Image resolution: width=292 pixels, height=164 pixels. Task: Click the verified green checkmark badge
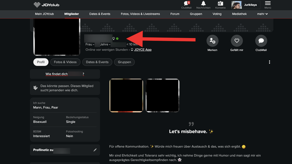pyautogui.click(x=117, y=39)
